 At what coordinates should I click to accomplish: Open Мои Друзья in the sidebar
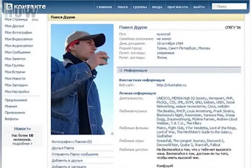click(14, 26)
